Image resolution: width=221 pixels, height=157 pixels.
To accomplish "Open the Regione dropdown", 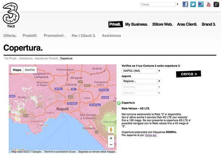I will pos(139,81).
